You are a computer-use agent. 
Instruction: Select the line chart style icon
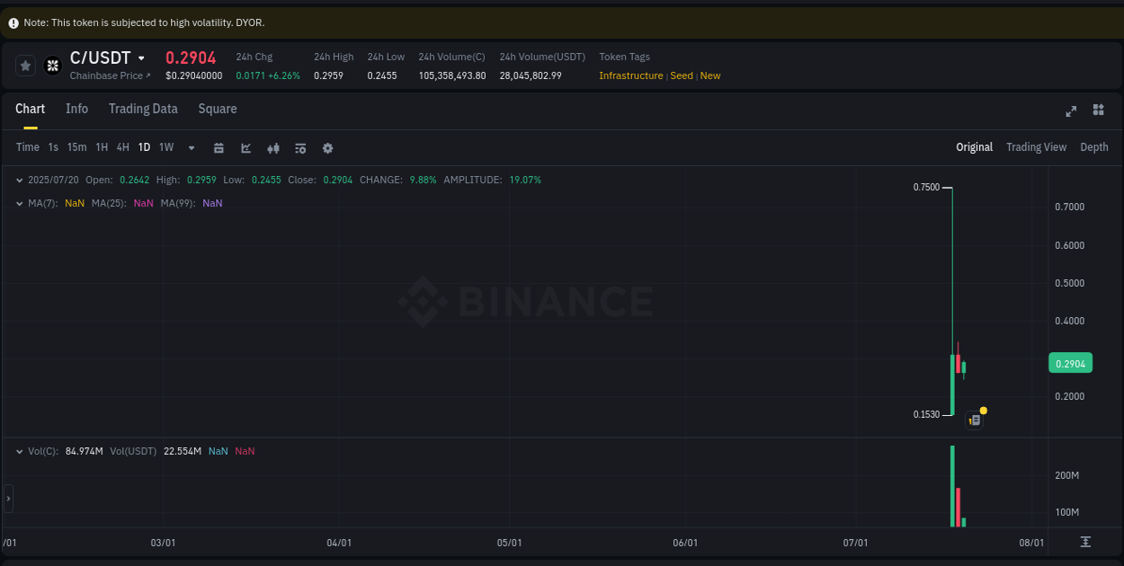[x=245, y=147]
